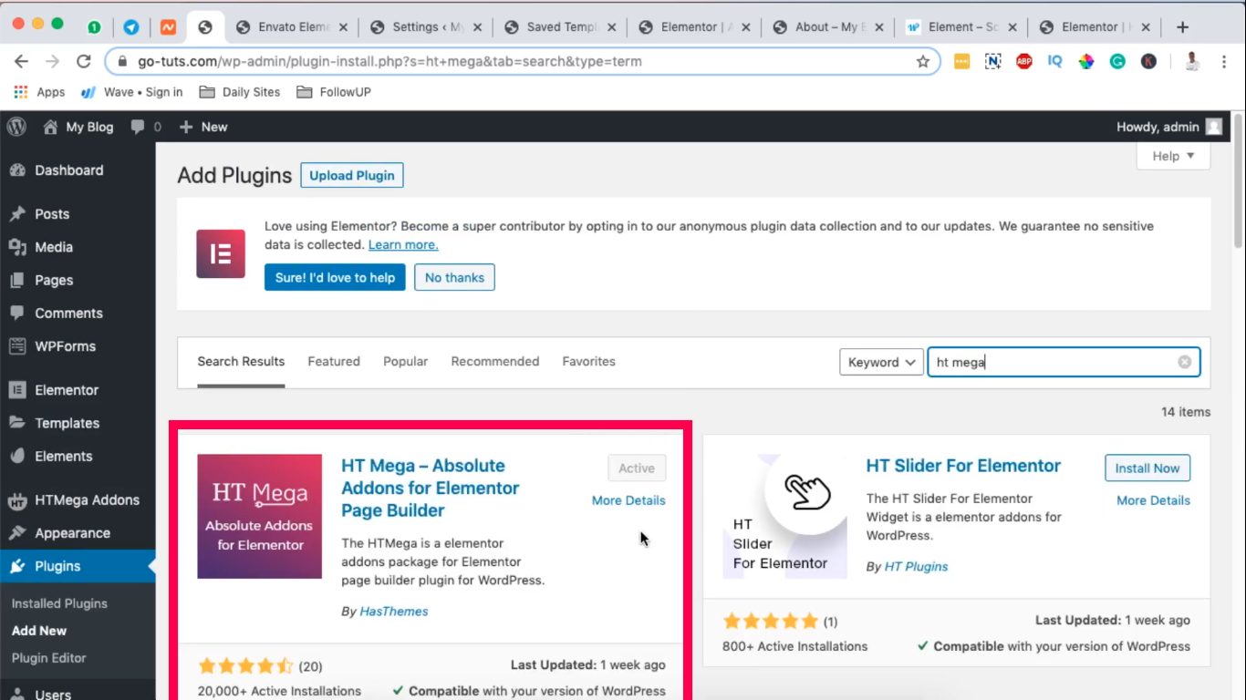The image size is (1246, 700).
Task: Click the WordPress logo in the admin bar
Action: click(16, 127)
